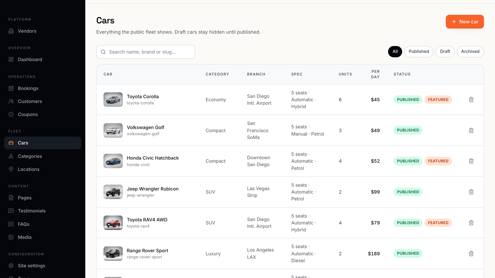Click the Customers people icon
The width and height of the screenshot is (495, 278).
[11, 101]
